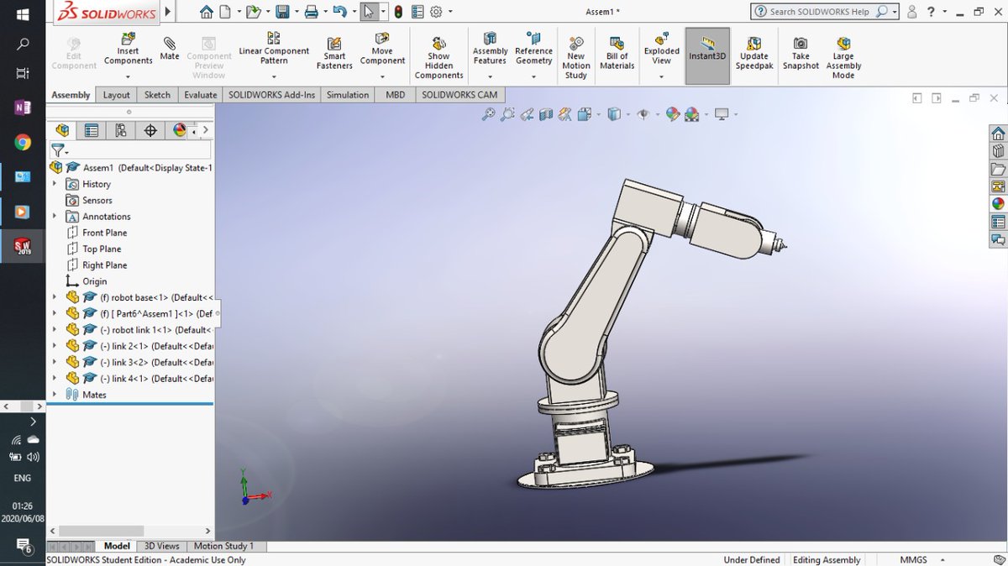Screen dimensions: 1008x566
Task: Switch to the ConfigurationManager panel tab
Action: [120, 130]
